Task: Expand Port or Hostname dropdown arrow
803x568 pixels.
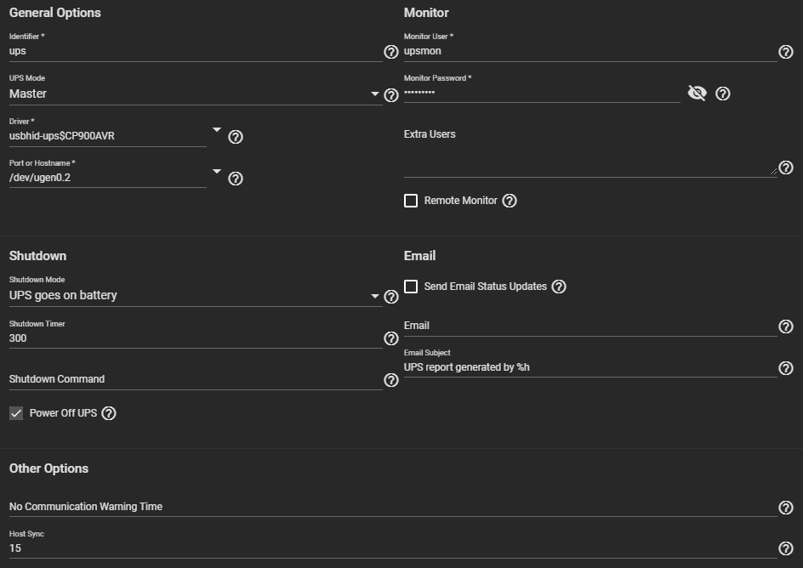Action: [x=217, y=172]
